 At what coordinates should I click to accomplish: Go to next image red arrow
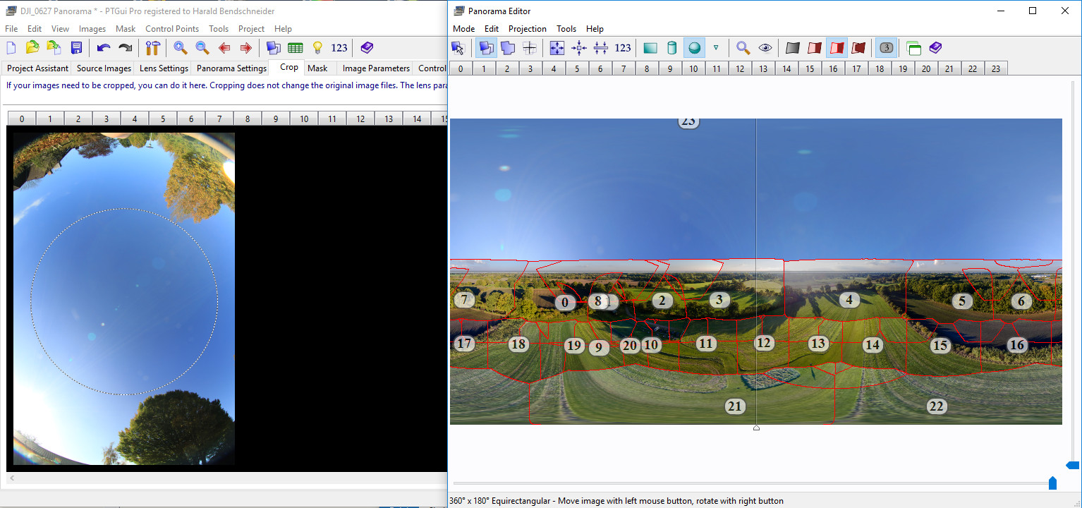(245, 48)
